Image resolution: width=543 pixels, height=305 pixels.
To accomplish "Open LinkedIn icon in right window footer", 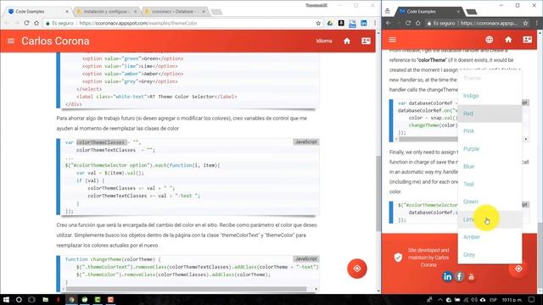I will tap(447, 277).
